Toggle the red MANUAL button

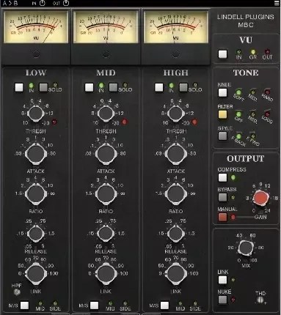coord(222,217)
